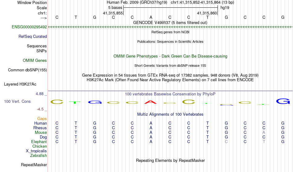Click the 41,315,855 coordinate marker
293x172 pixels.
[113, 13]
